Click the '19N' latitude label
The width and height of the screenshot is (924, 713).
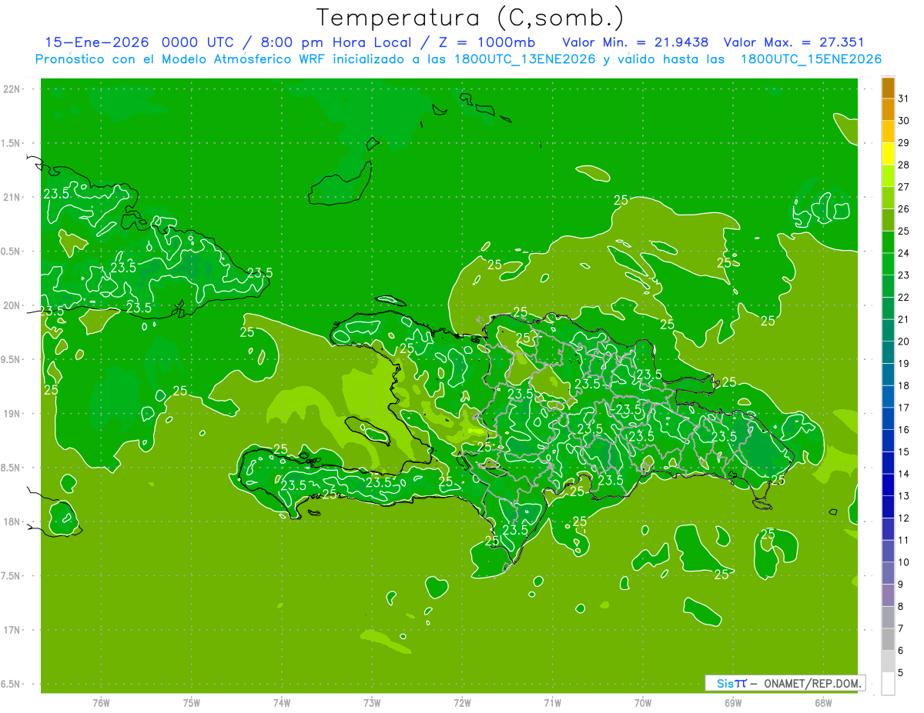[12, 413]
